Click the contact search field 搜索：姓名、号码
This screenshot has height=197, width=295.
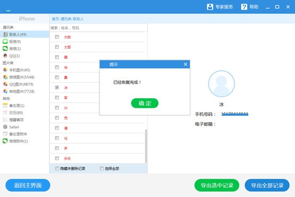click(99, 28)
